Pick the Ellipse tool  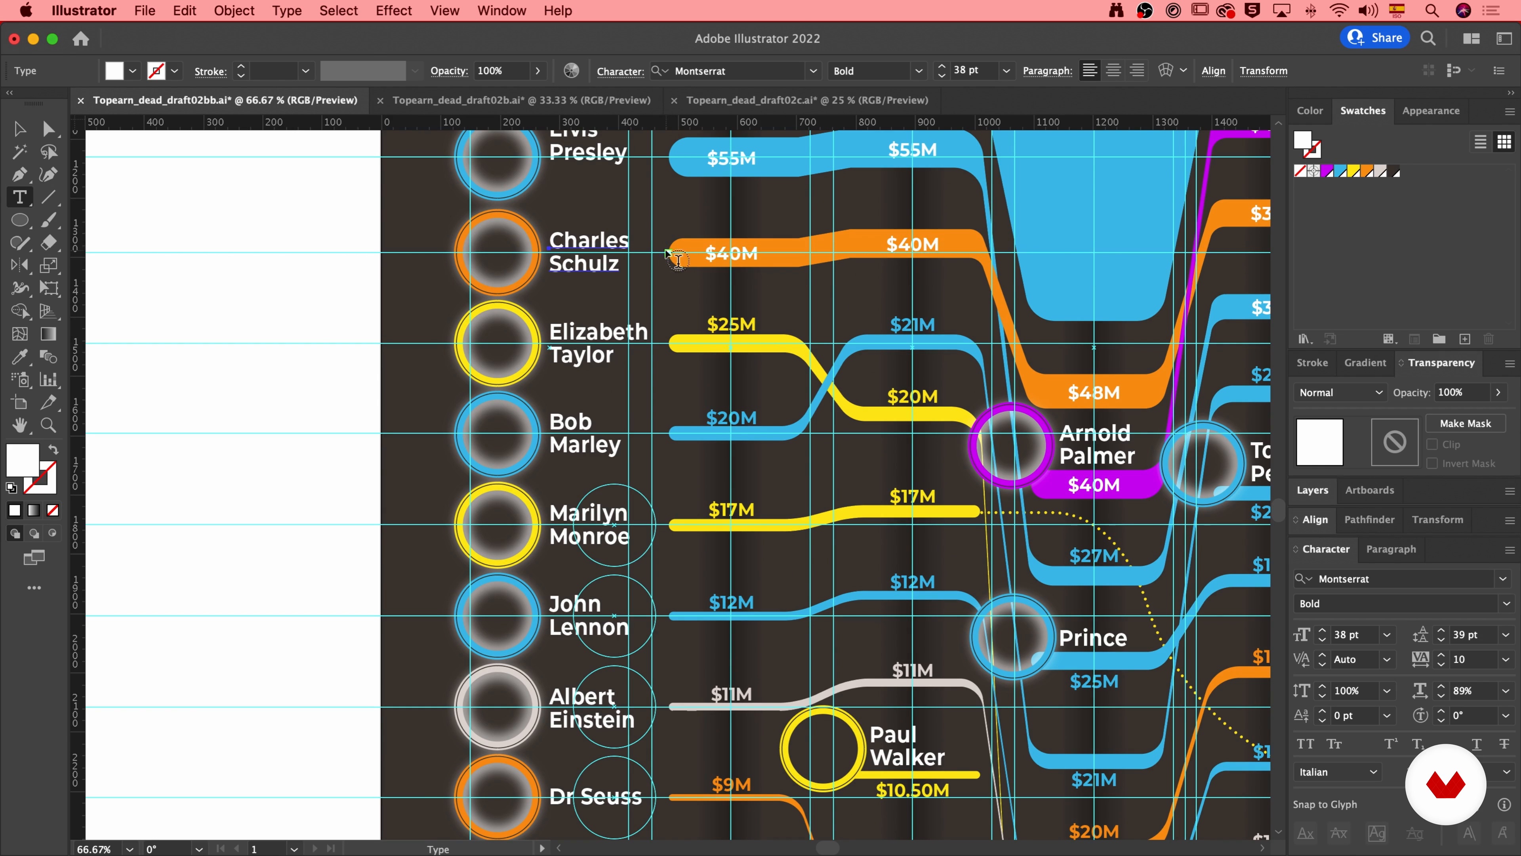point(19,220)
